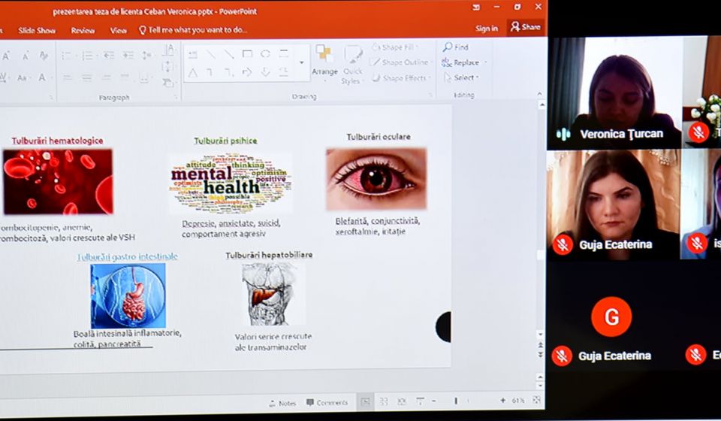Click the Share icon button
721x421 pixels.
pyautogui.click(x=525, y=27)
